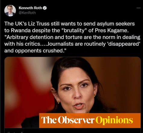Click the quoted word "brutality"
Screen dimensions: 143x133
(75, 30)
